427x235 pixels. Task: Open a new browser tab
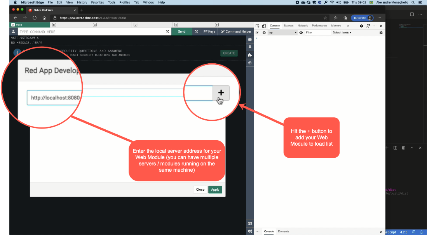tap(82, 10)
